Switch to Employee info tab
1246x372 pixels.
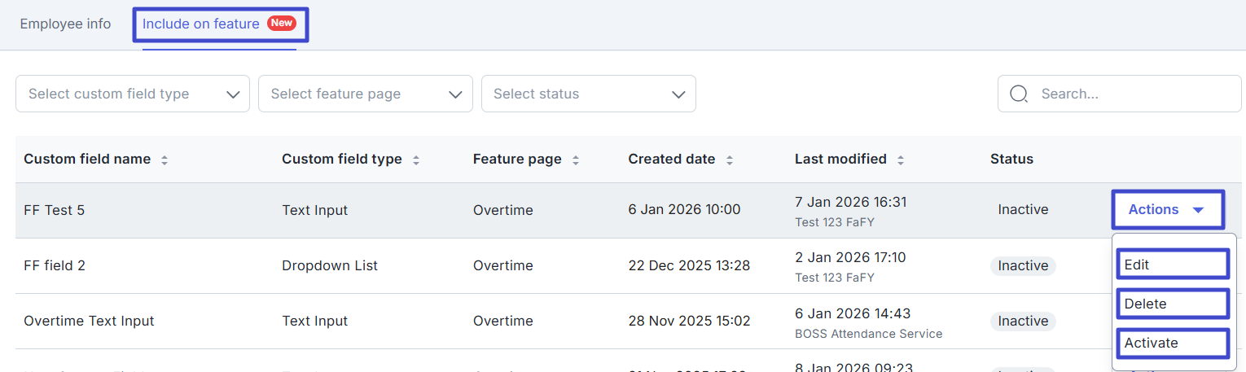65,24
